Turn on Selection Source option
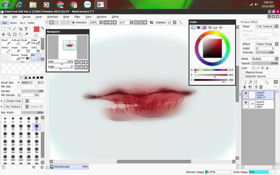The width and height of the screenshot is (280, 175). click(x=244, y=76)
